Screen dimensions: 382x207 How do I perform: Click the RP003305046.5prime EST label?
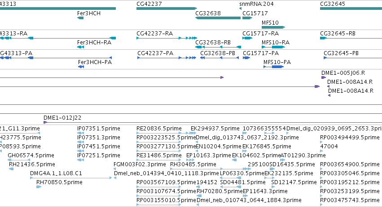[350, 173]
